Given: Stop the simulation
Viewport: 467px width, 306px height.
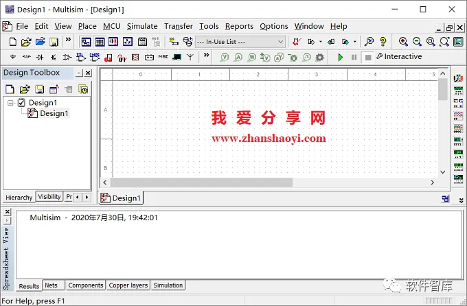Looking at the screenshot, I should click(x=368, y=57).
